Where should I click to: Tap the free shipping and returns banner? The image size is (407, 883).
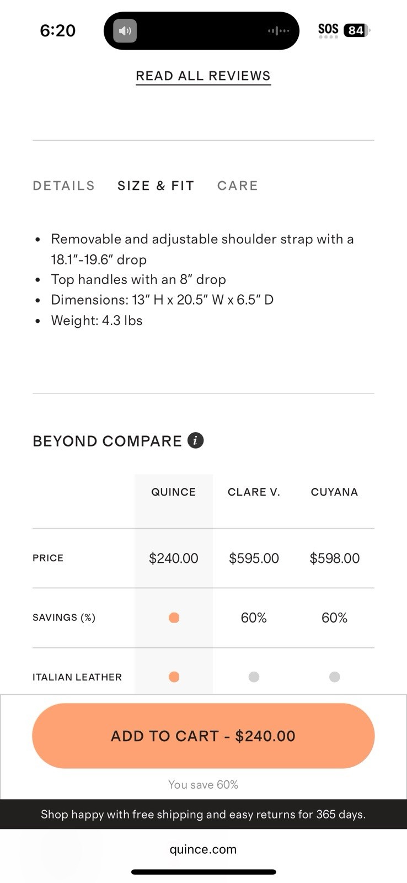[x=203, y=814]
